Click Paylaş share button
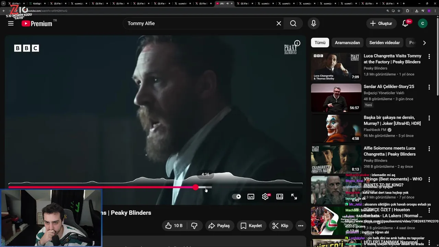439x247 pixels. point(219,226)
